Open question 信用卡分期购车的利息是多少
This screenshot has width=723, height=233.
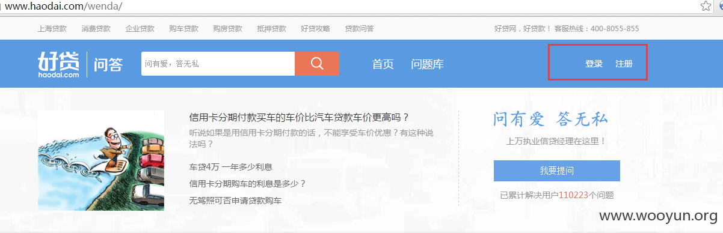[248, 184]
